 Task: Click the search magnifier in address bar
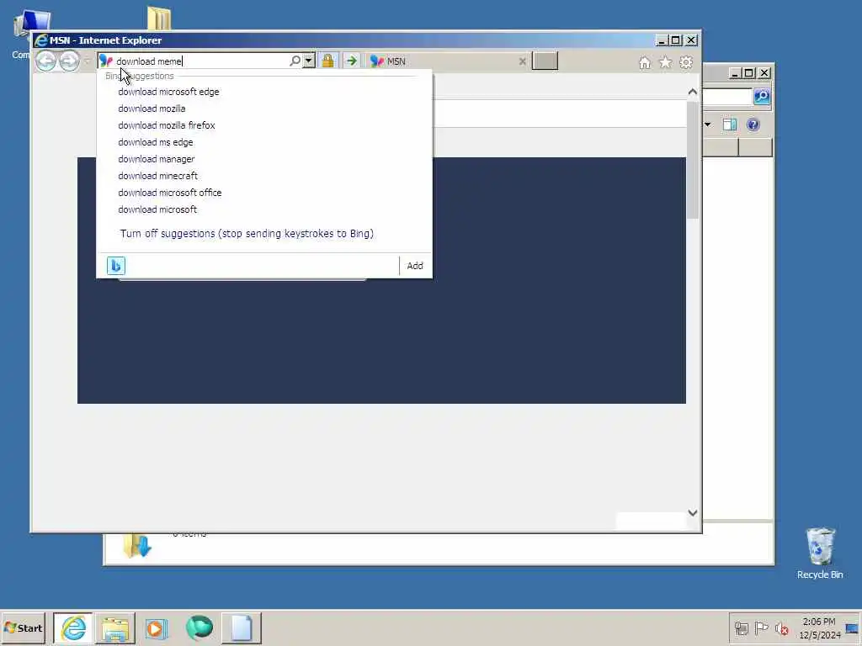coord(295,61)
